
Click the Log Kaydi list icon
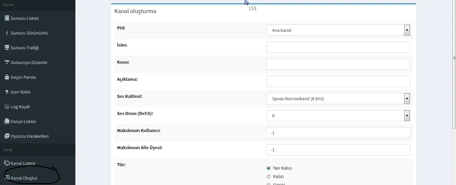(7, 107)
